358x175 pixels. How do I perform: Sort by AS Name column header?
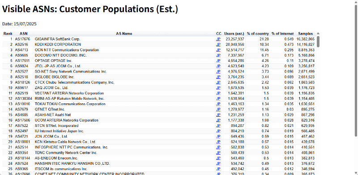click(x=124, y=34)
